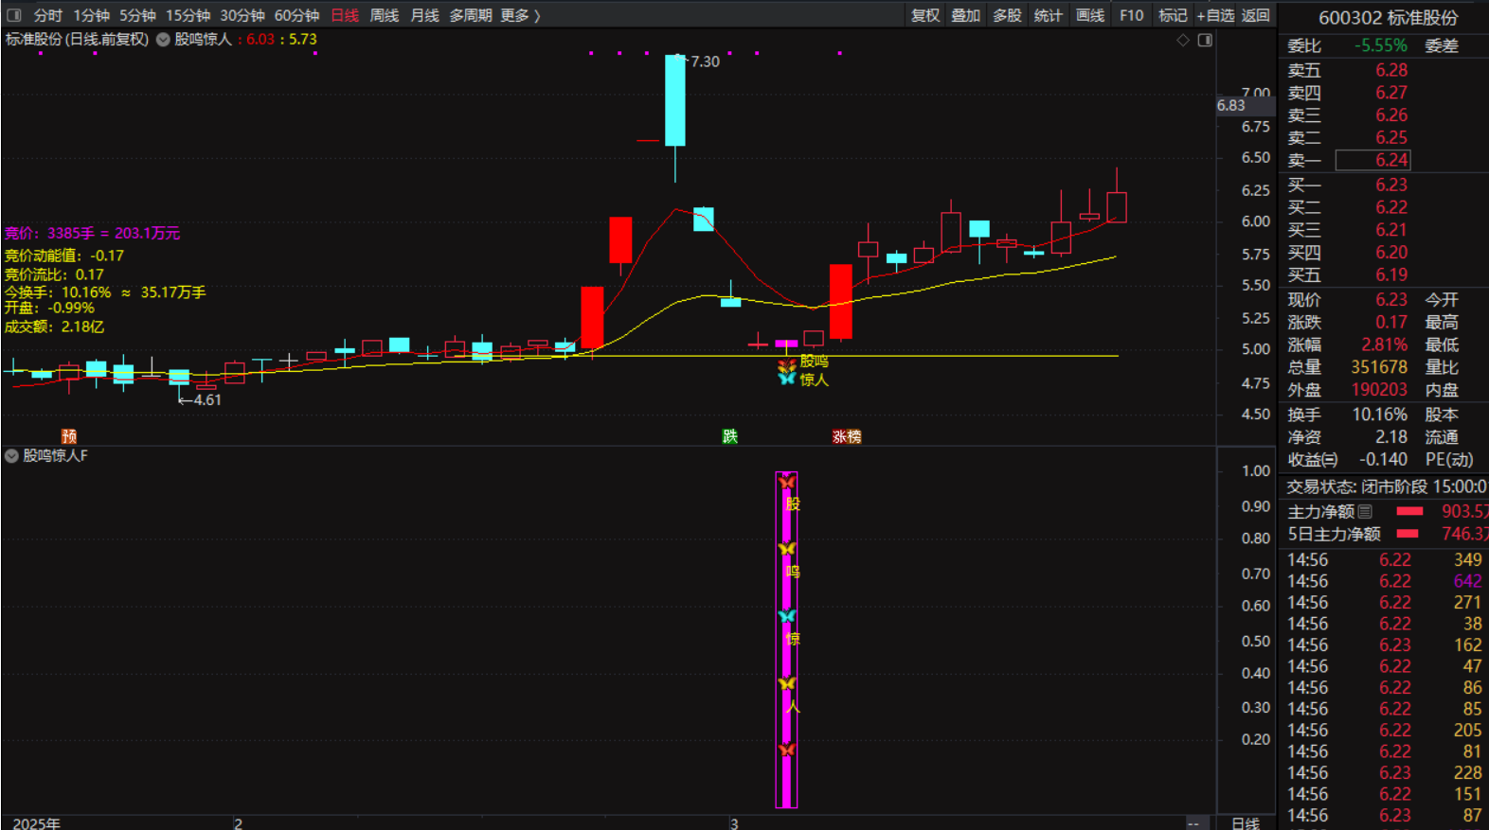Click the diamond marker icon above chart
Image resolution: width=1489 pixels, height=830 pixels.
(x=1182, y=40)
